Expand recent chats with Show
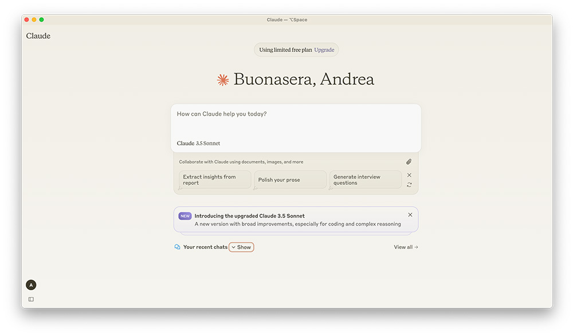Image resolution: width=573 pixels, height=336 pixels. (241, 247)
